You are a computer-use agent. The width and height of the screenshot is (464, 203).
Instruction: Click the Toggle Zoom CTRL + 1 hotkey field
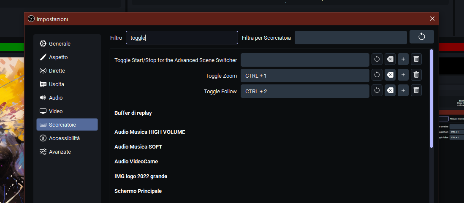point(304,76)
